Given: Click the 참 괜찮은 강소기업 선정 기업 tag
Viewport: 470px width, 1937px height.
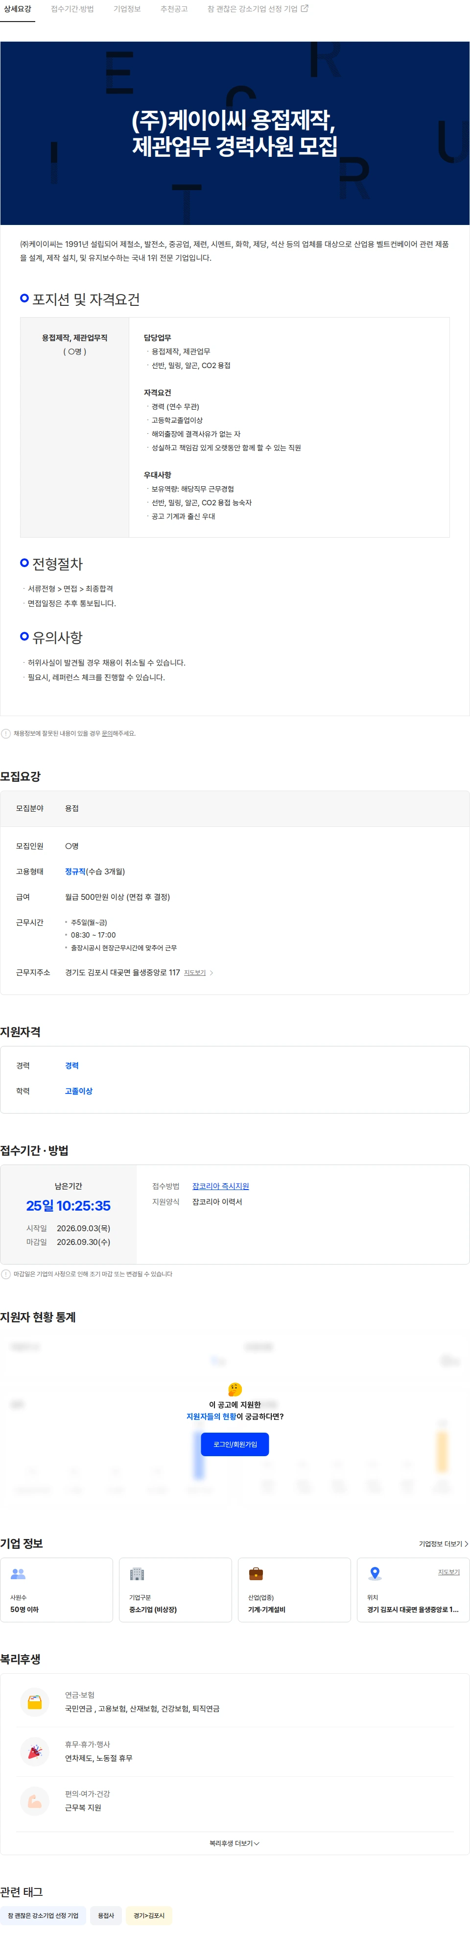Looking at the screenshot, I should (x=43, y=1916).
